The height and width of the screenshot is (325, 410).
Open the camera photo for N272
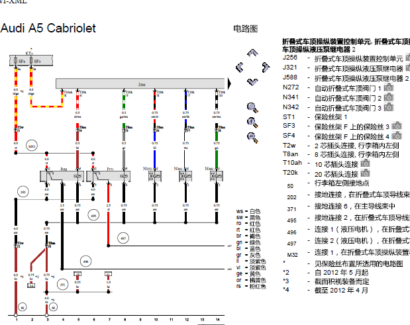click(389, 87)
